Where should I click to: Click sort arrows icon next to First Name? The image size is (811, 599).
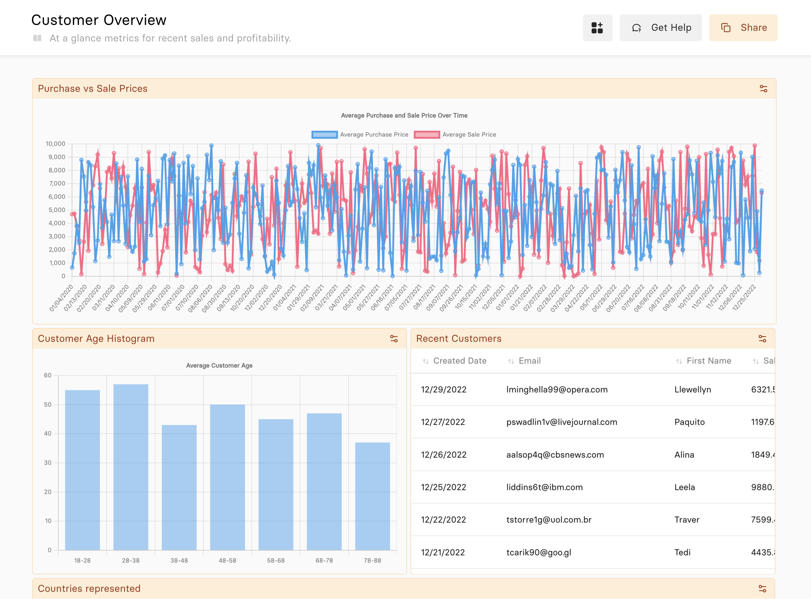[x=679, y=361]
